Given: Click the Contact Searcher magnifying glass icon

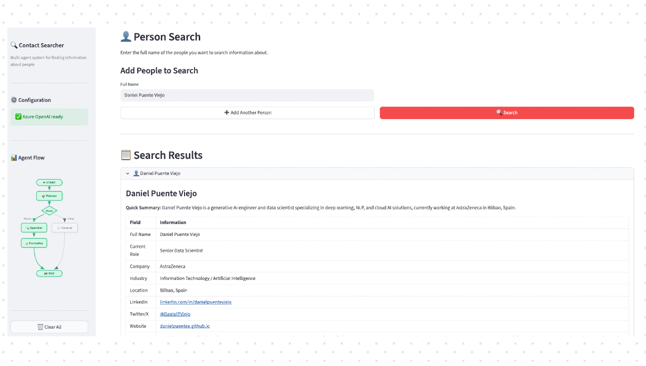Looking at the screenshot, I should (14, 45).
